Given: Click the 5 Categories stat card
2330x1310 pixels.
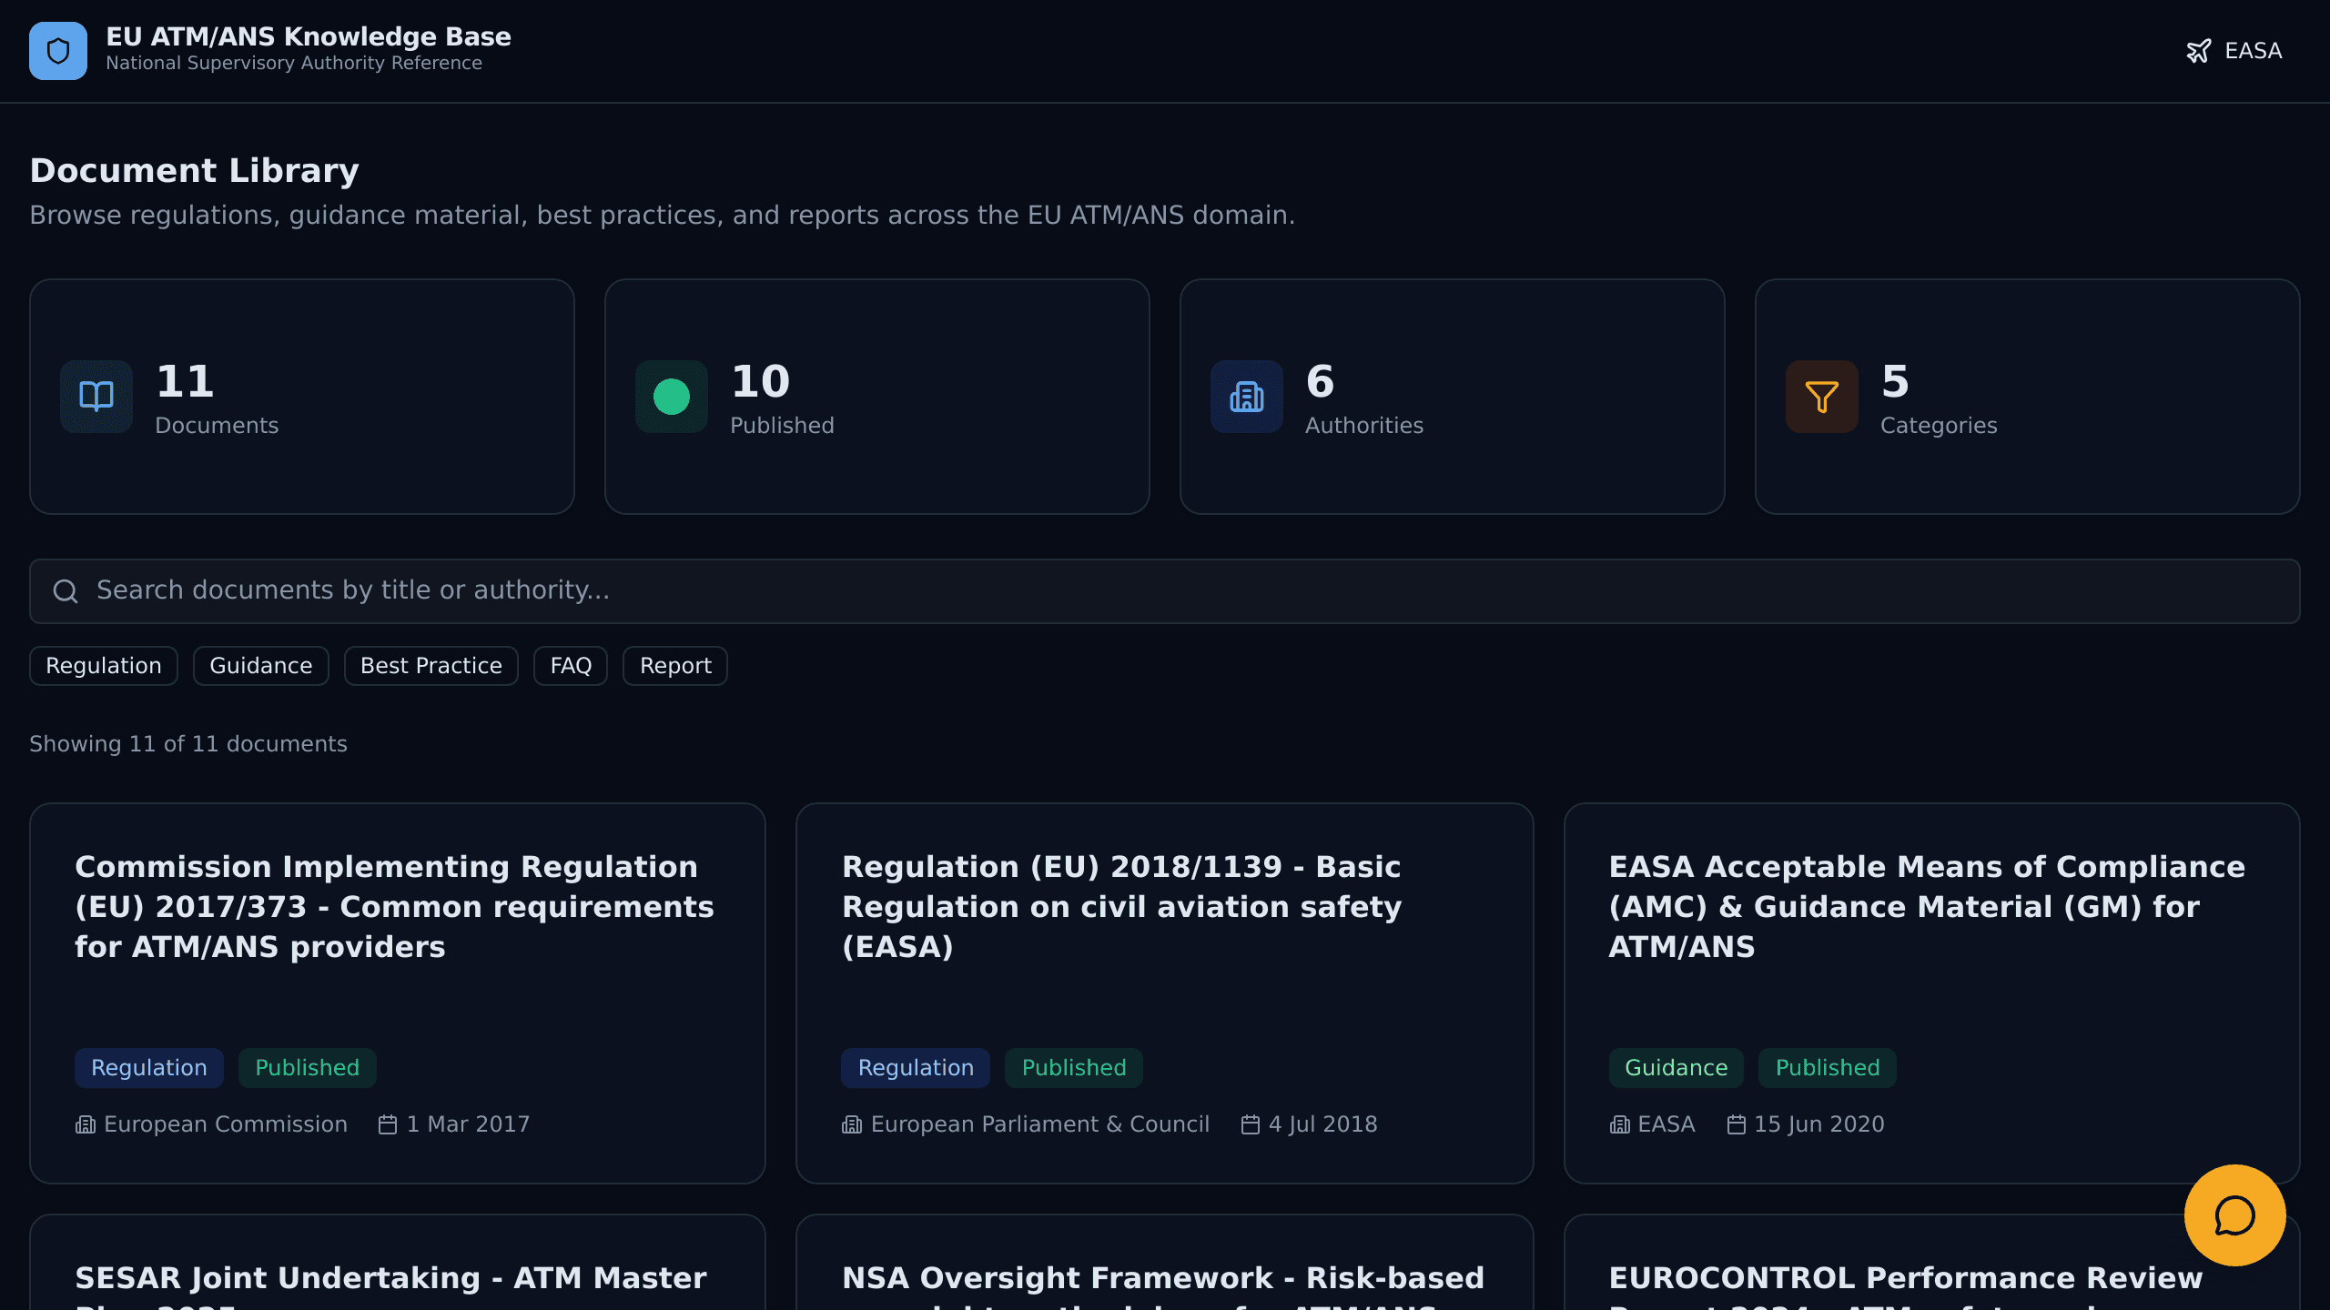Looking at the screenshot, I should [2028, 397].
